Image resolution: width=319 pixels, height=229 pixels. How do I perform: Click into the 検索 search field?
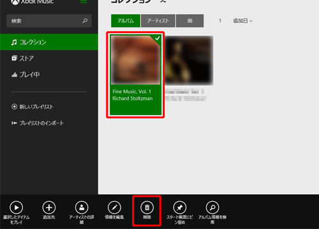pyautogui.click(x=49, y=21)
